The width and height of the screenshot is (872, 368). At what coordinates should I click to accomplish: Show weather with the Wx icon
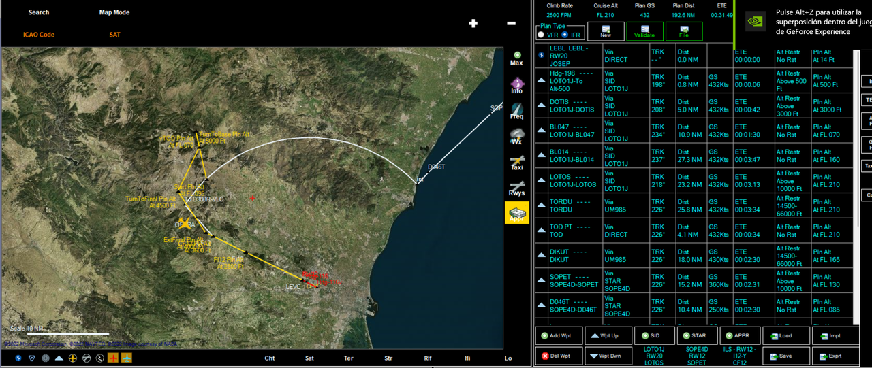(517, 137)
